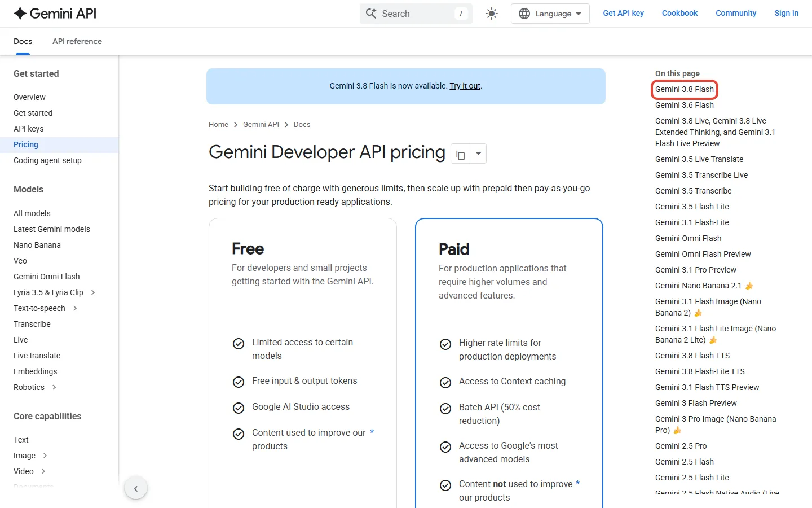
Task: Expand Lyria 3.5 & Lyria Clip section
Action: (93, 292)
